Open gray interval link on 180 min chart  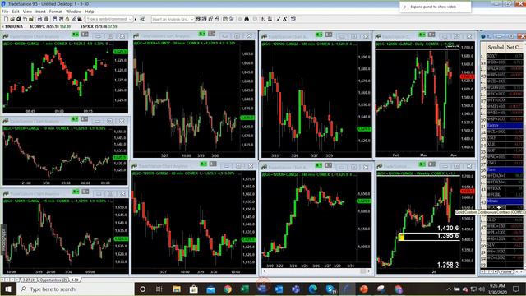329,35
